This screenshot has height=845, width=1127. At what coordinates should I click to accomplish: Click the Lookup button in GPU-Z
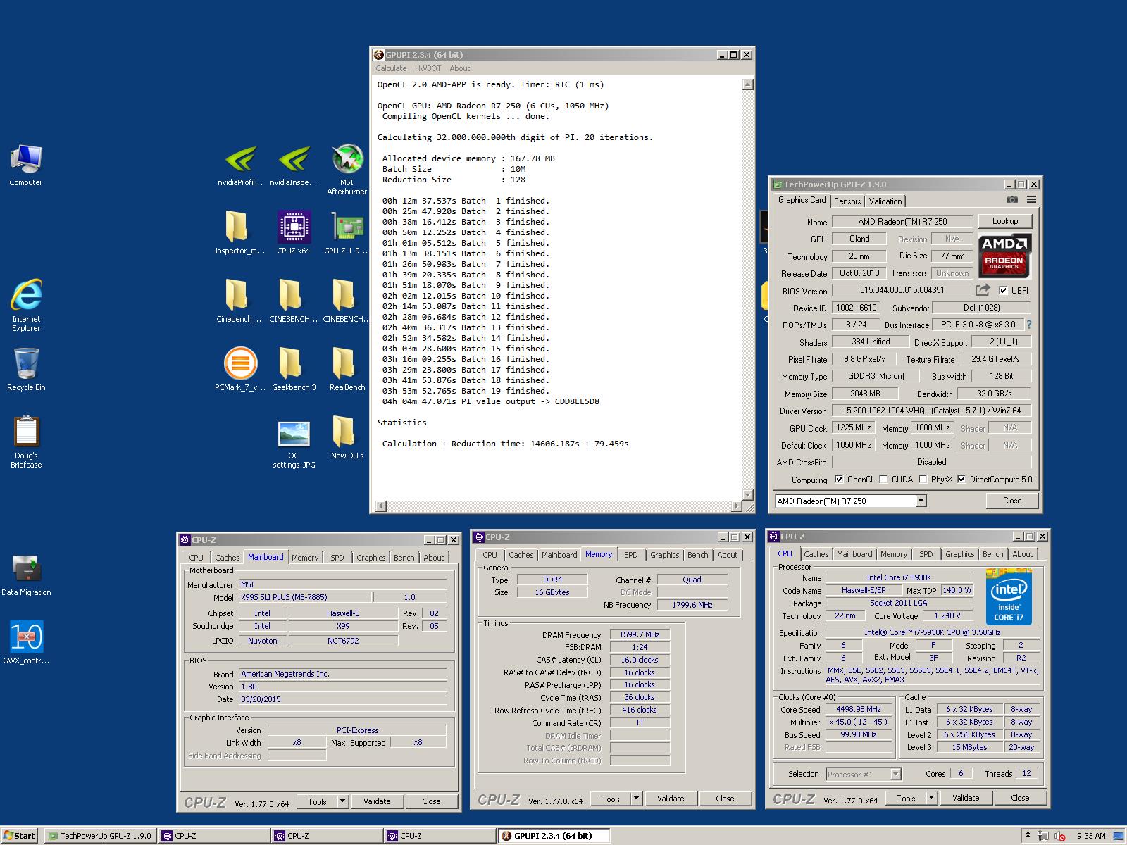(1005, 221)
